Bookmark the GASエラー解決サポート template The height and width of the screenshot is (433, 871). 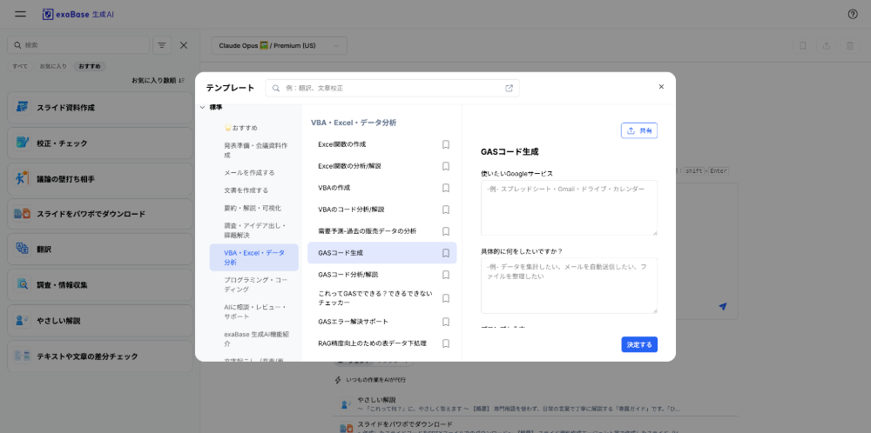[x=445, y=322]
